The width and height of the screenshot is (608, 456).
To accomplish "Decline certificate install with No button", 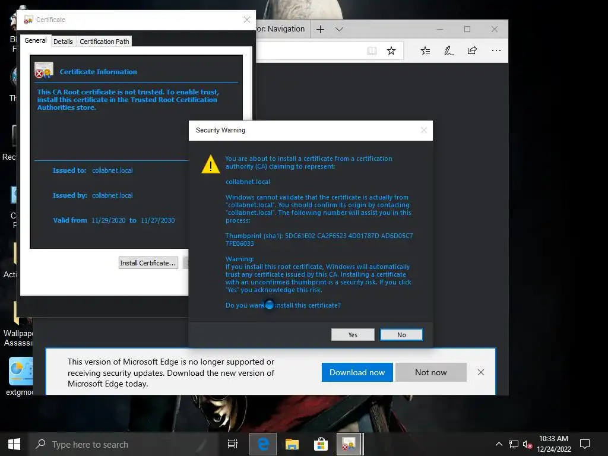I will point(401,335).
